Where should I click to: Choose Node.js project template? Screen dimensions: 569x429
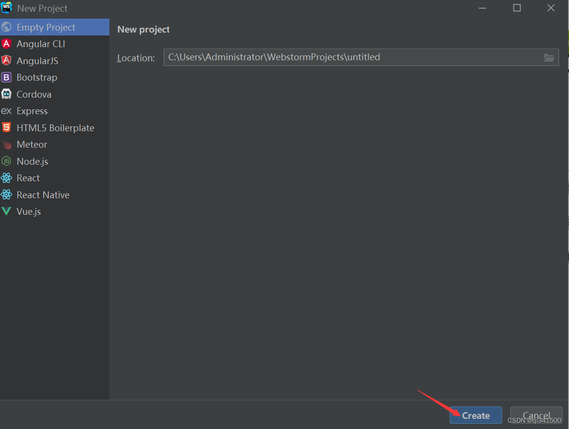tap(54, 161)
